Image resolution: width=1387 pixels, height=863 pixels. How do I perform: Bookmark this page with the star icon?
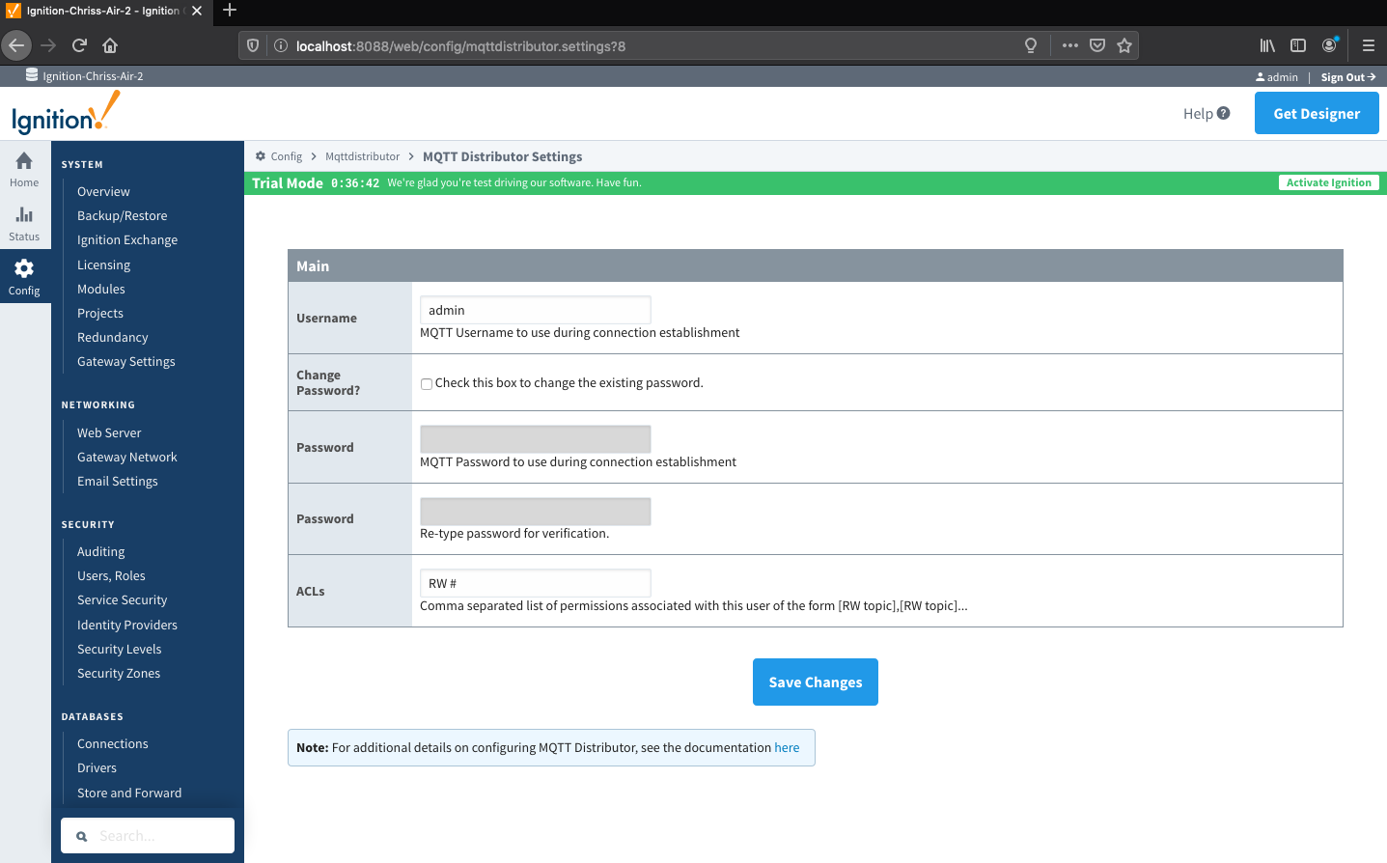(1124, 45)
